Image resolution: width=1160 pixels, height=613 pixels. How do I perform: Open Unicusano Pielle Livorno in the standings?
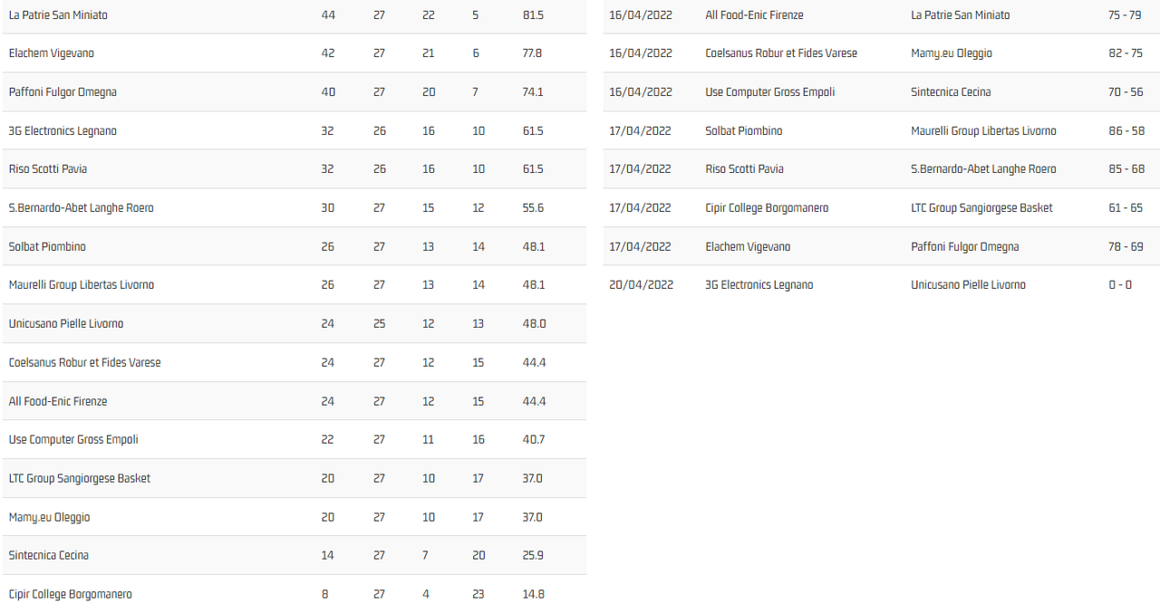coord(66,324)
